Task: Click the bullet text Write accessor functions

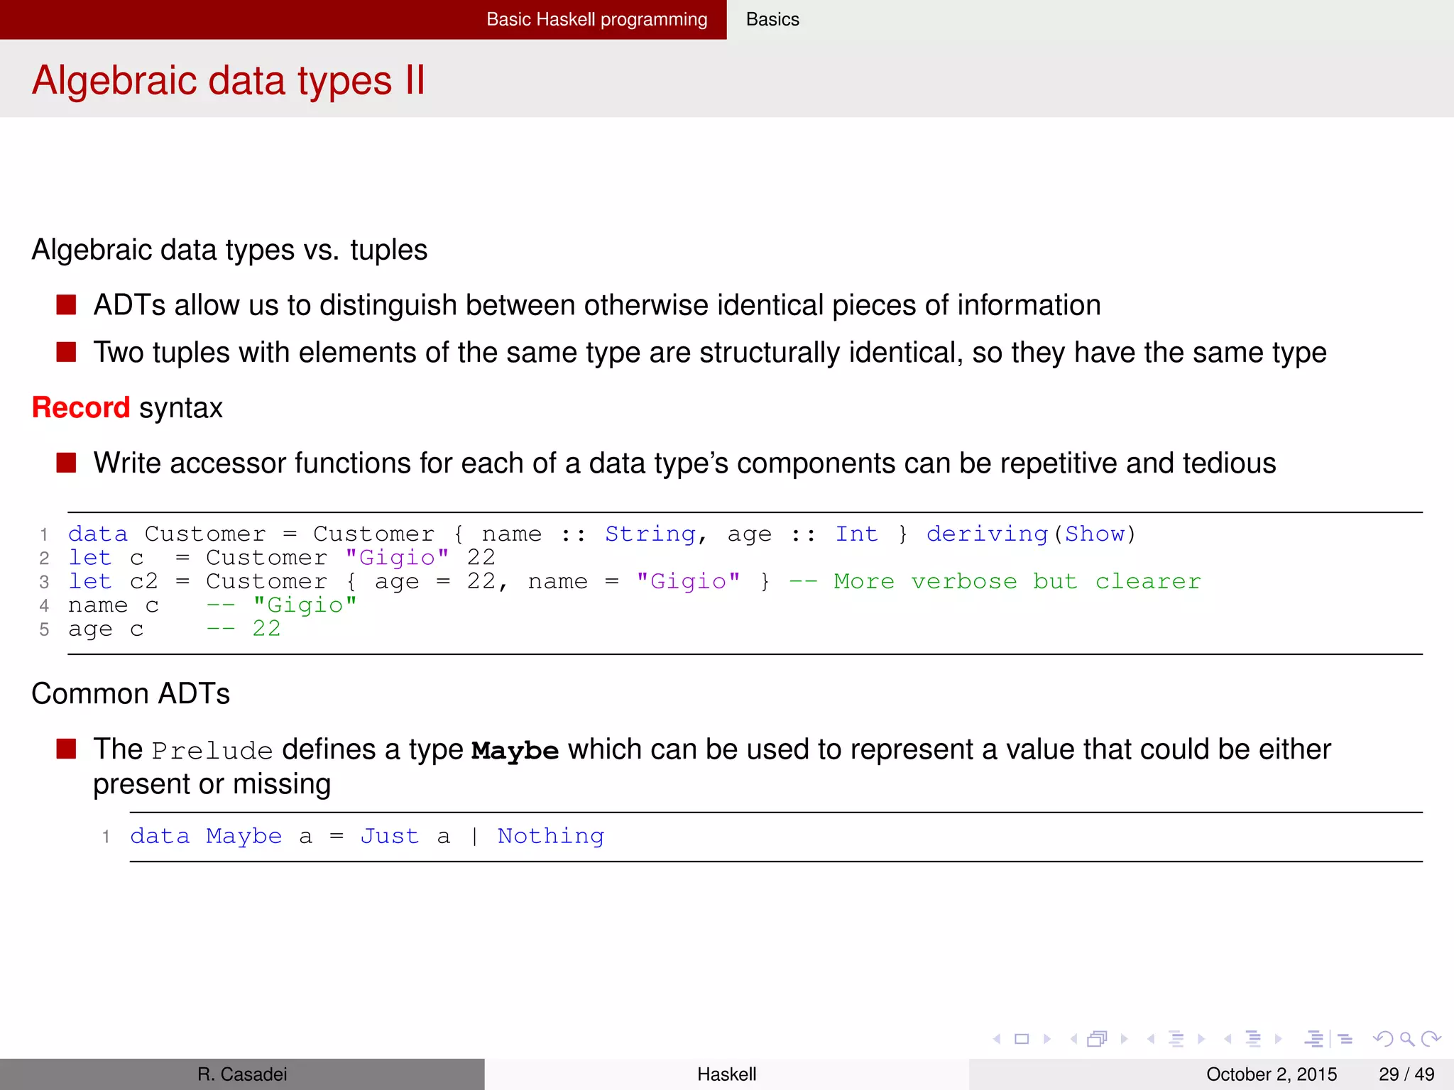Action: pos(685,463)
